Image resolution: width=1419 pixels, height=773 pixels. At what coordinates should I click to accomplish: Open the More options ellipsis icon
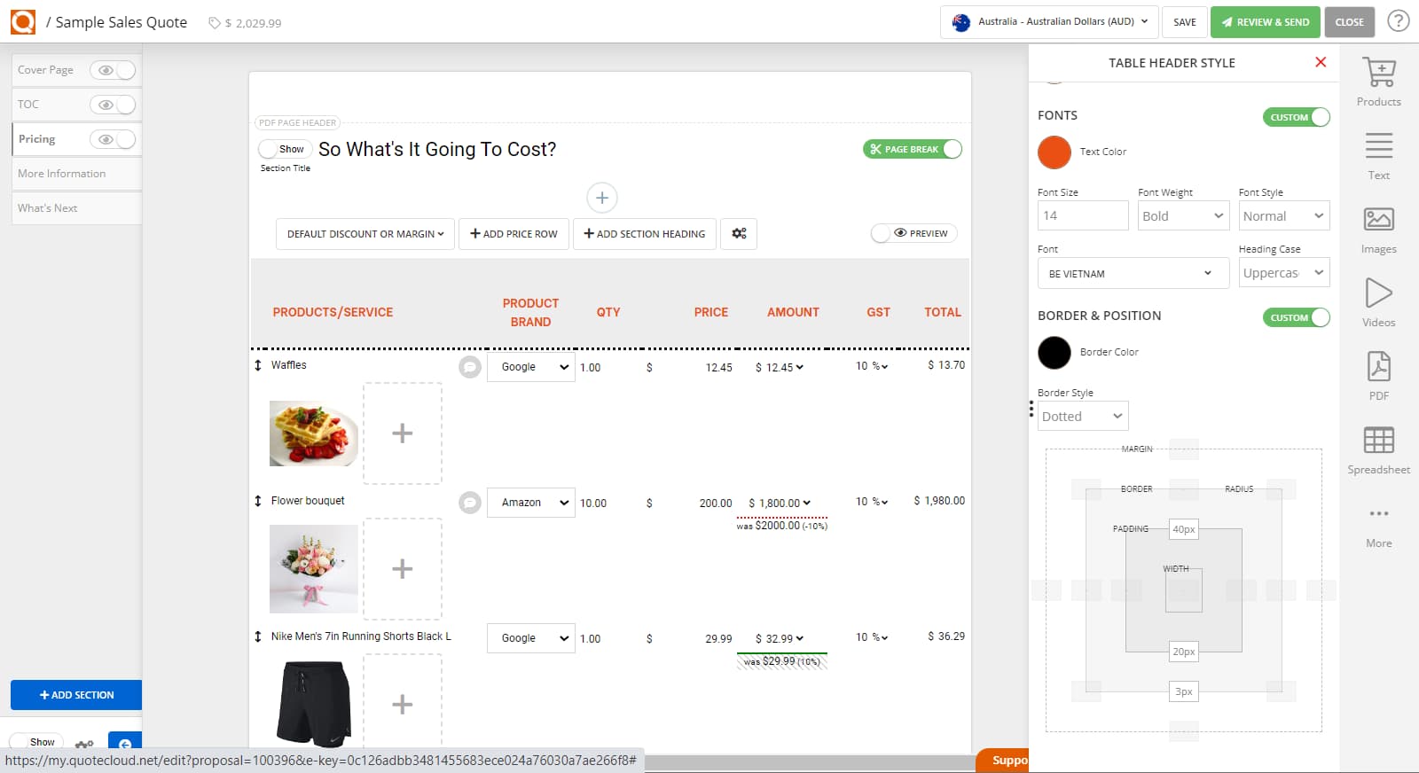coord(1378,513)
